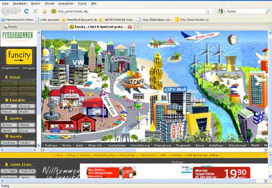Click the Rathaus link below the map

tap(51, 145)
